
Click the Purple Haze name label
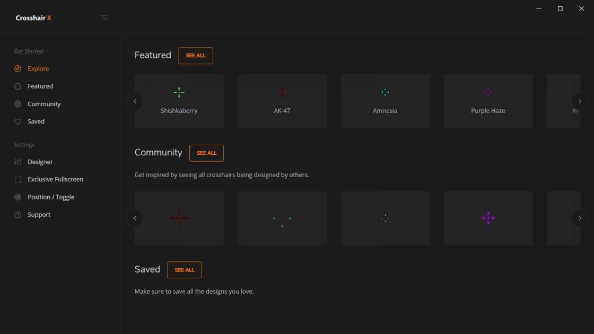488,111
